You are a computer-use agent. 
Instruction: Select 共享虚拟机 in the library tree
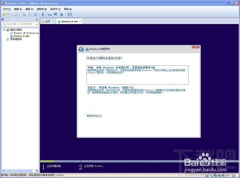(16, 39)
